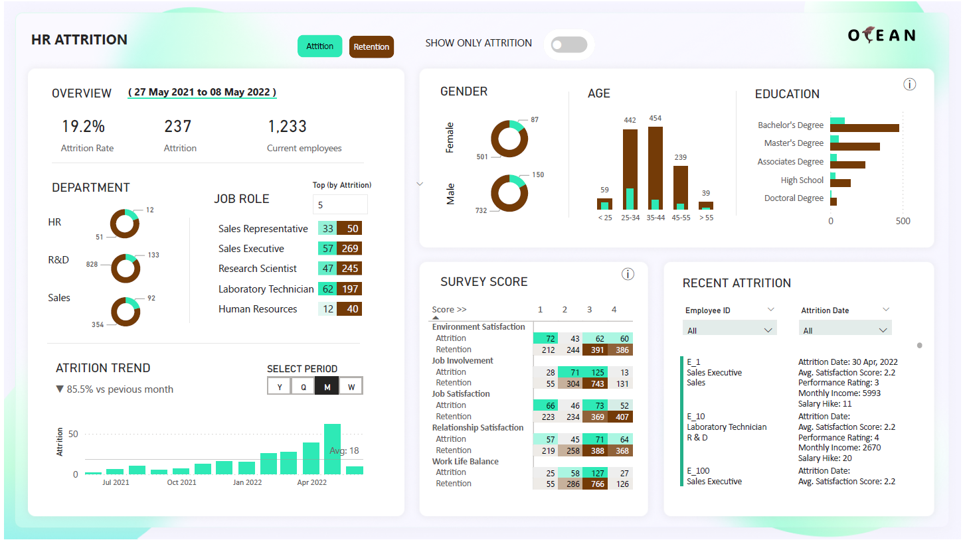
Task: Select the R&D department donut chart
Action: (125, 268)
